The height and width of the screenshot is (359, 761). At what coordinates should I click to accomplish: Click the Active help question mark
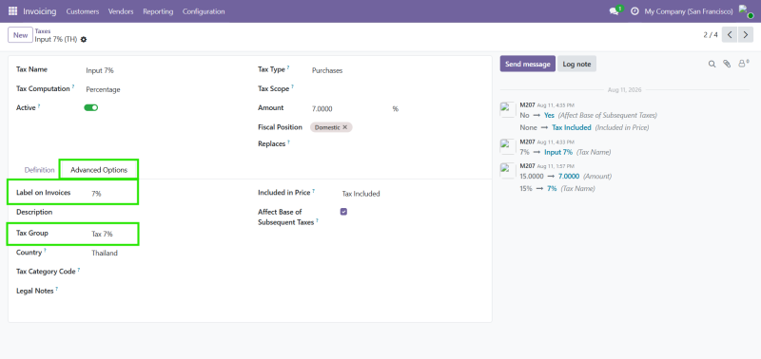(x=39, y=106)
